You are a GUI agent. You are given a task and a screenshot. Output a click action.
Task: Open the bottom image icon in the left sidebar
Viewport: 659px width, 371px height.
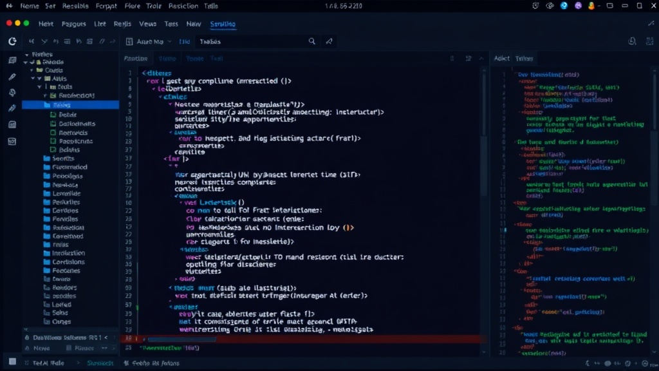(12, 141)
